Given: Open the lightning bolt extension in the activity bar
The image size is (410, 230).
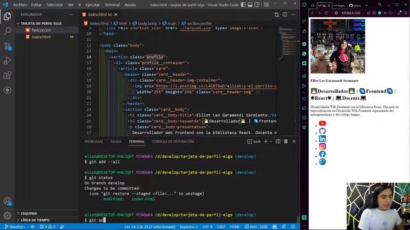Looking at the screenshot, I should pos(7,90).
